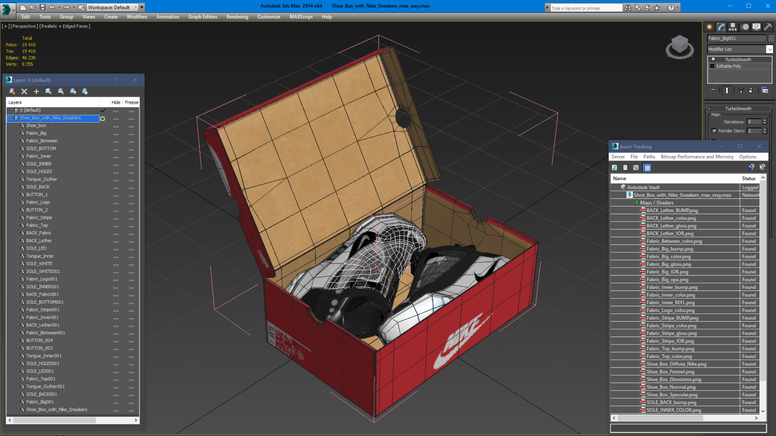Toggle Show End Result button under stack

pyautogui.click(x=727, y=90)
